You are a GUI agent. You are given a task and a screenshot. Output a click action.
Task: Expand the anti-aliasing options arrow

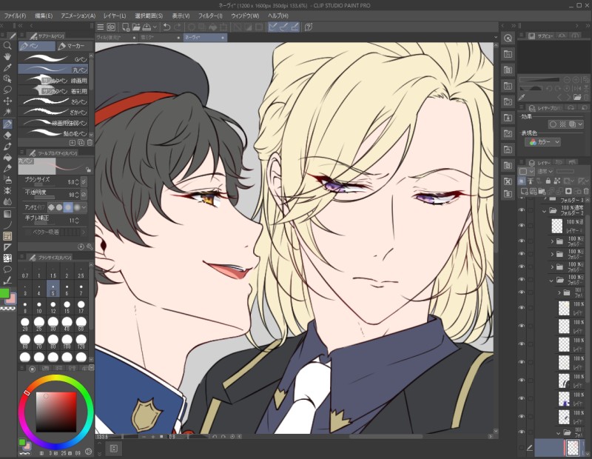(84, 207)
